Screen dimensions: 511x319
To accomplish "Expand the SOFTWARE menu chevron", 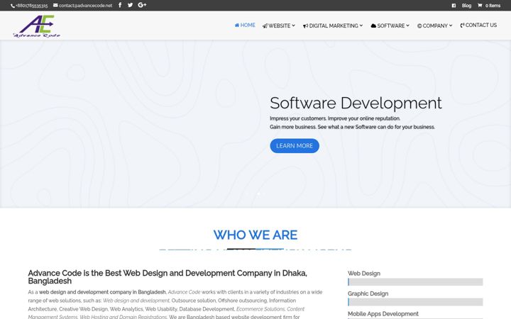I will 407,26.
